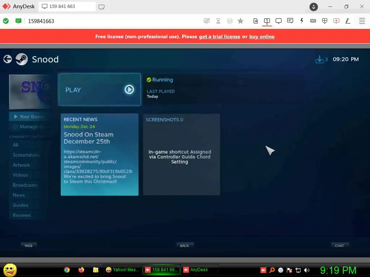Viewport: 370px width, 277px height.
Task: Click the flag with red X tray icon
Action: 289,270
